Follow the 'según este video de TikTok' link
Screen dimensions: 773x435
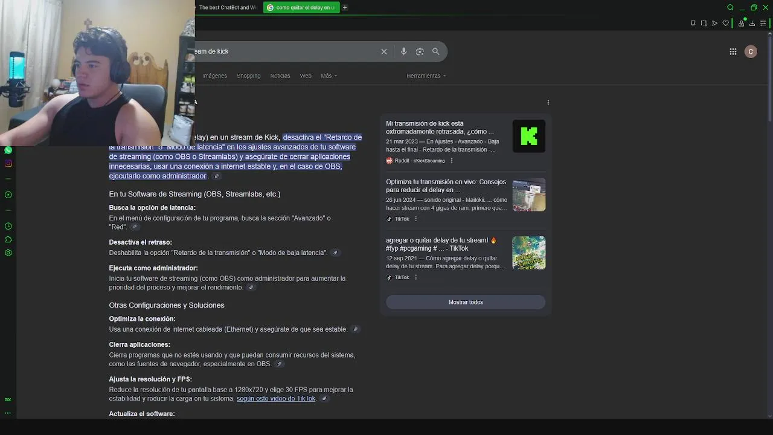(x=276, y=399)
